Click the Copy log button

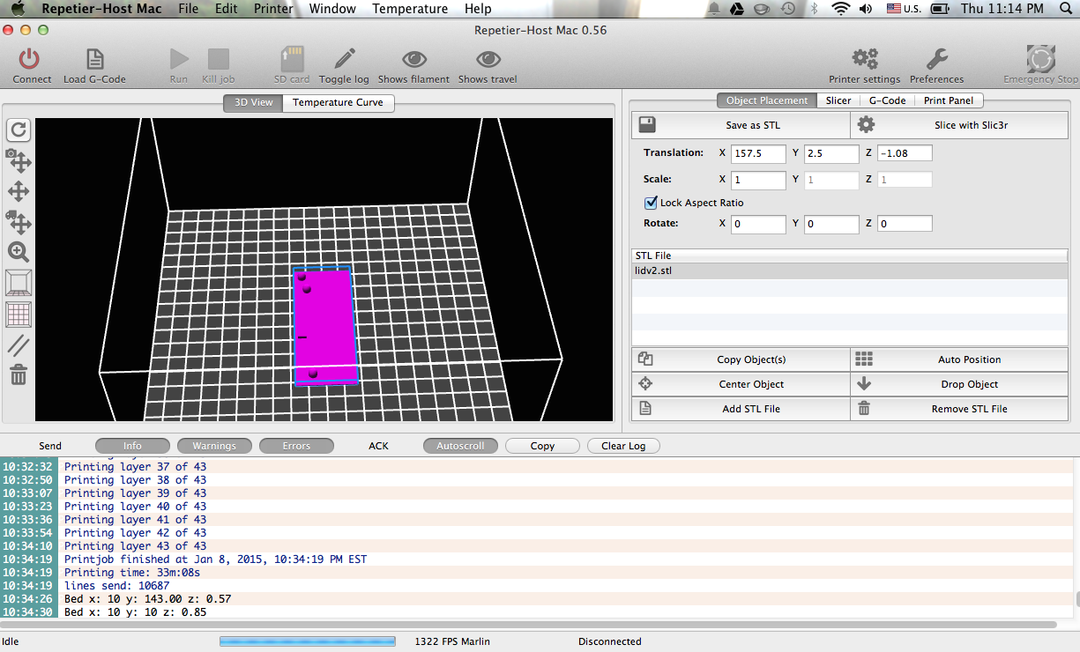tap(542, 446)
